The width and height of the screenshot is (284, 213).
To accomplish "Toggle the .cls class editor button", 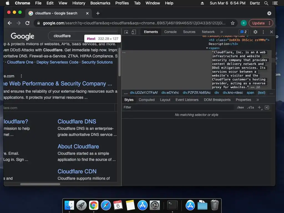I will tap(250, 107).
